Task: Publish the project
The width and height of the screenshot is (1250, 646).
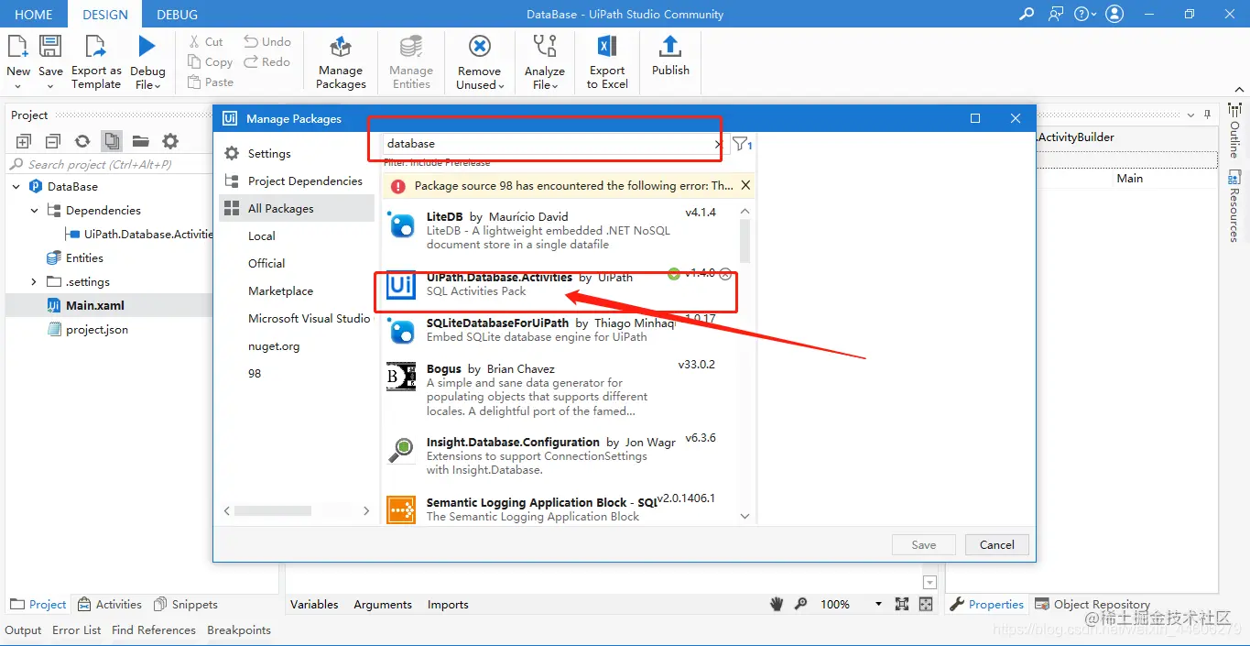Action: [670, 56]
